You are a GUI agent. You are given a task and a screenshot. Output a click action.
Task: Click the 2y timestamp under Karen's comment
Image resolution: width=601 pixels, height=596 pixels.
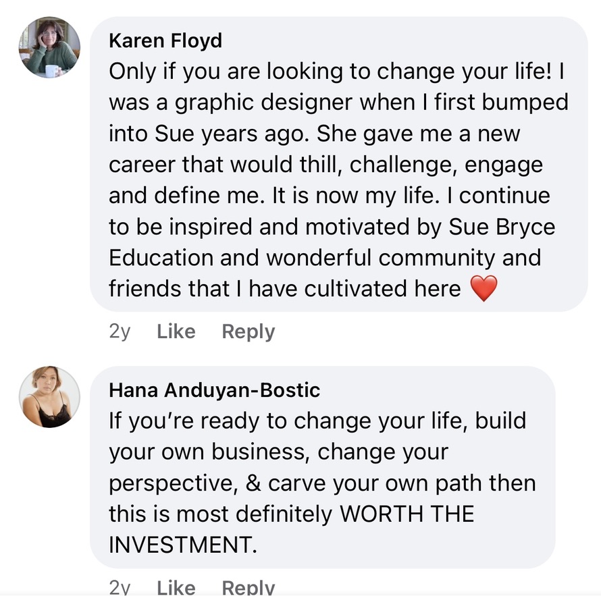click(x=120, y=331)
